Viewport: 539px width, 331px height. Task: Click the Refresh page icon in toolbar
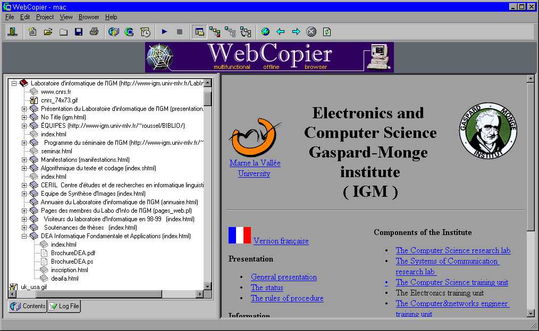(x=327, y=32)
